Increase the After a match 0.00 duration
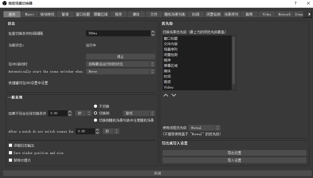The height and width of the screenshot is (178, 313). pyautogui.click(x=97, y=130)
